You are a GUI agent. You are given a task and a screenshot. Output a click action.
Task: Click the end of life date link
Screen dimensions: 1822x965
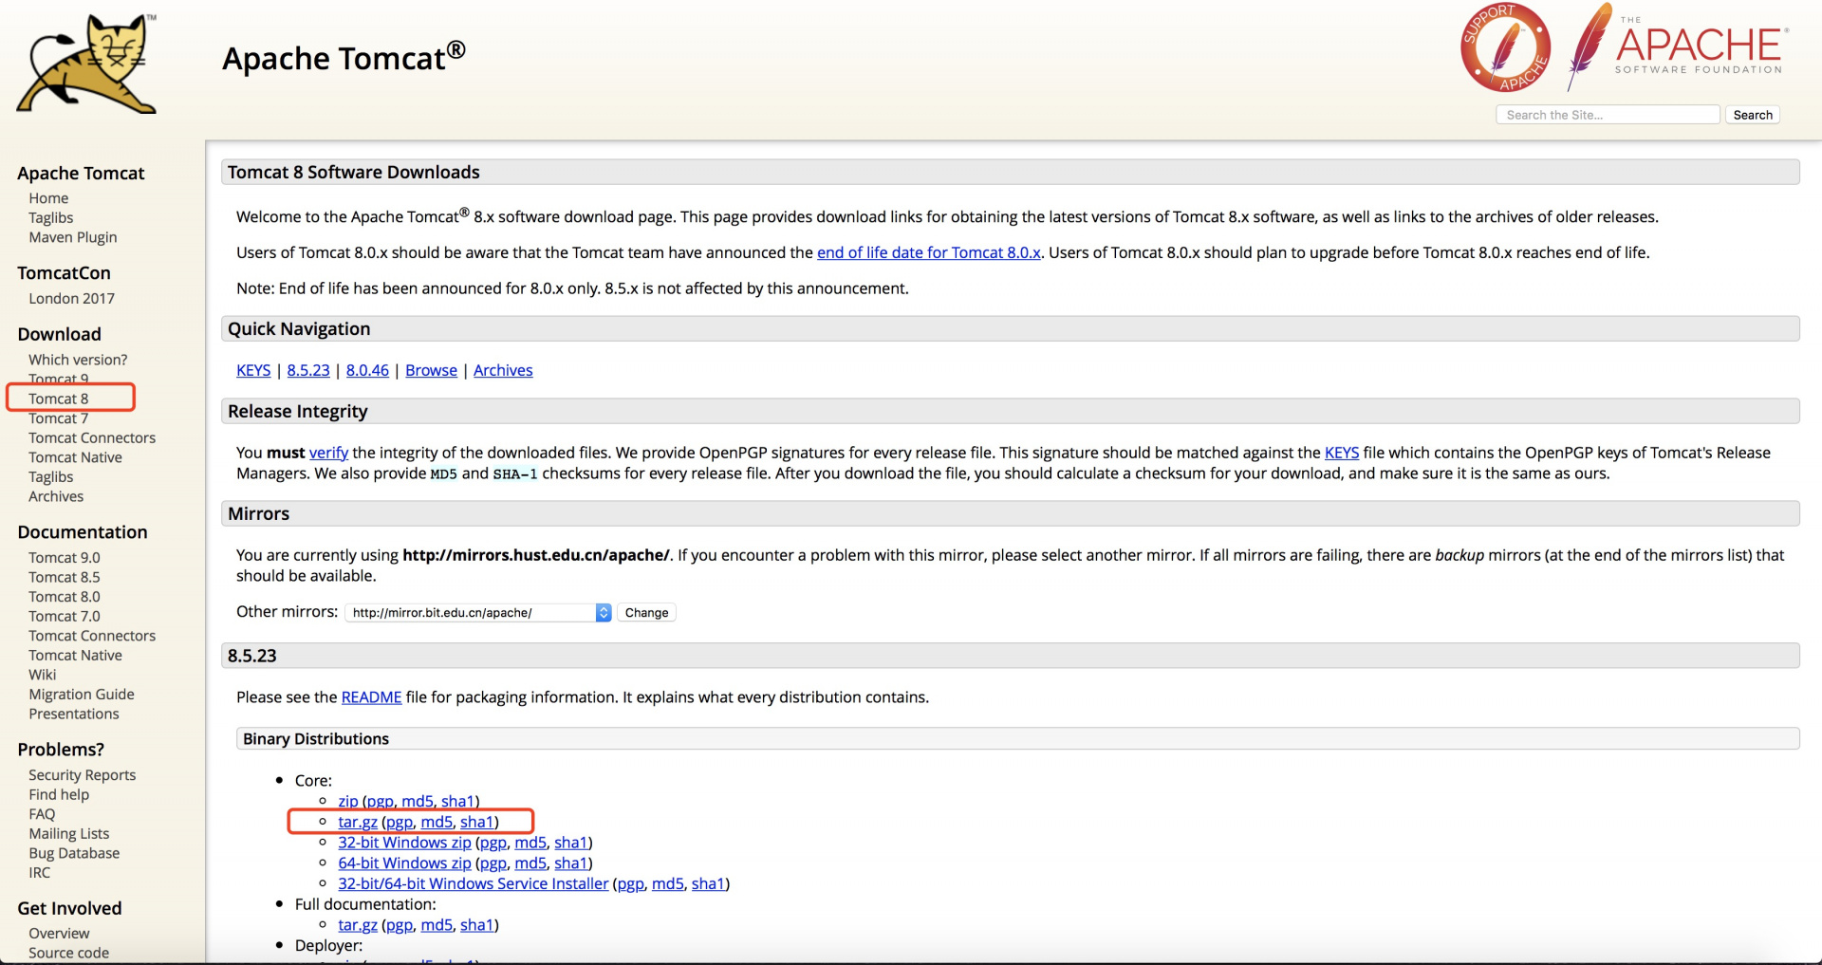[x=929, y=252]
